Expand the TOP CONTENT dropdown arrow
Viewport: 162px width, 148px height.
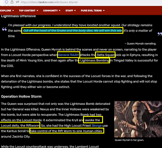(37, 11)
